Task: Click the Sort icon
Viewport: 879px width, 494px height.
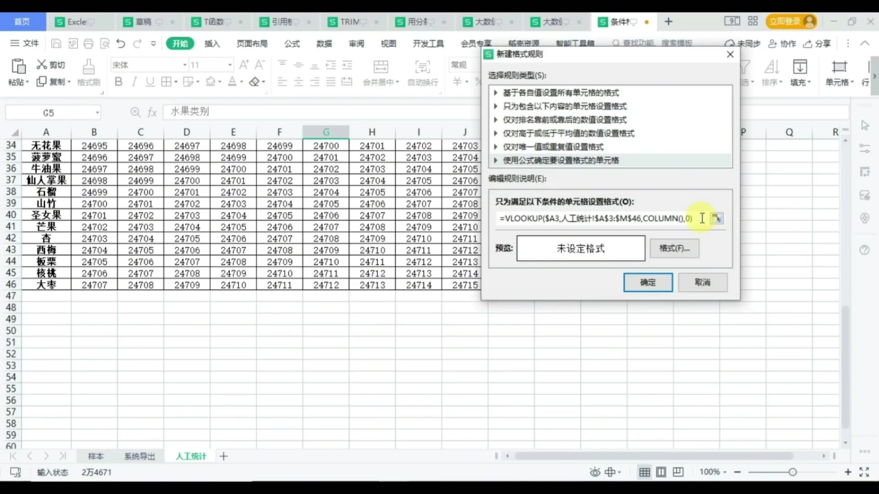Action: 772,67
